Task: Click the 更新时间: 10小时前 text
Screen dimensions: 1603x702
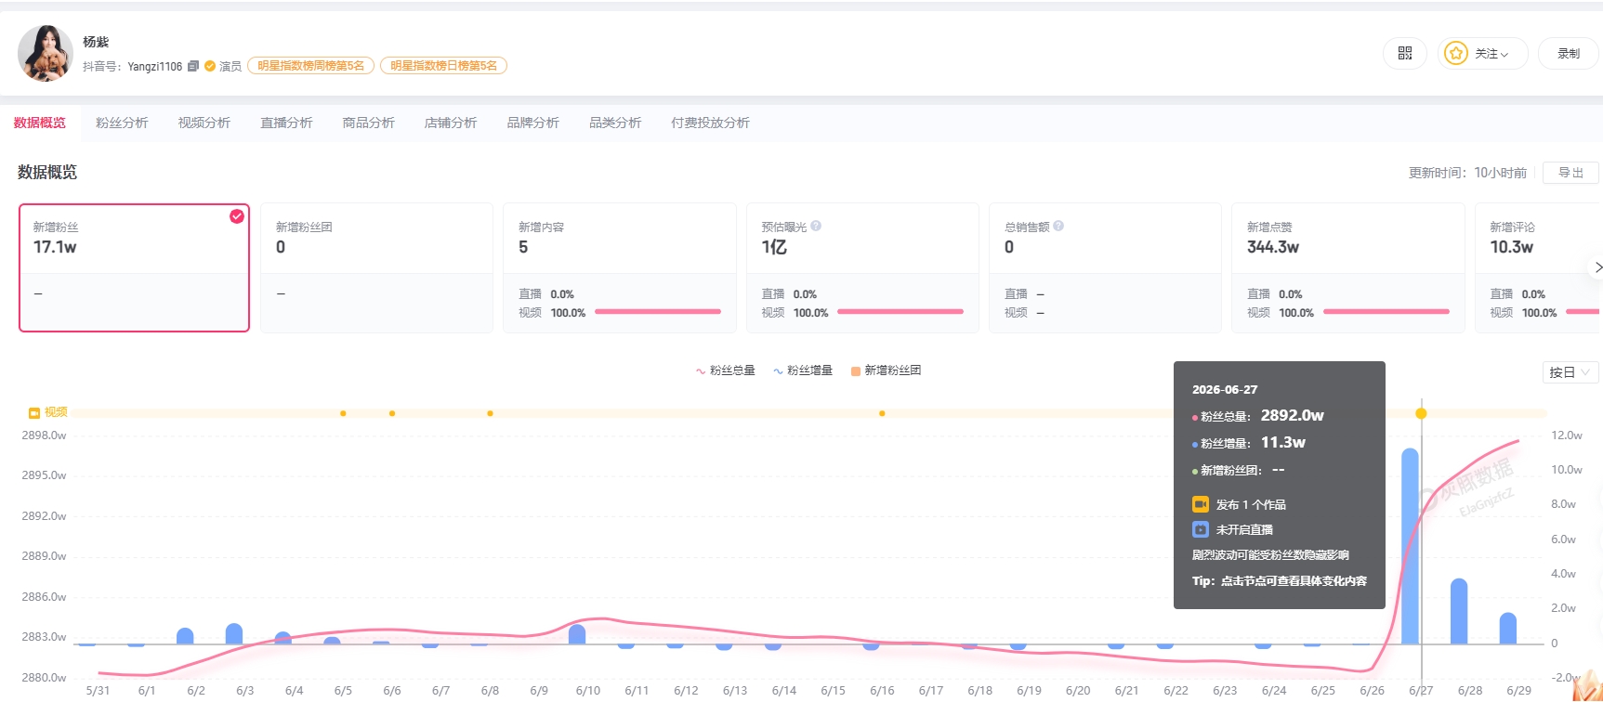Action: point(1467,173)
